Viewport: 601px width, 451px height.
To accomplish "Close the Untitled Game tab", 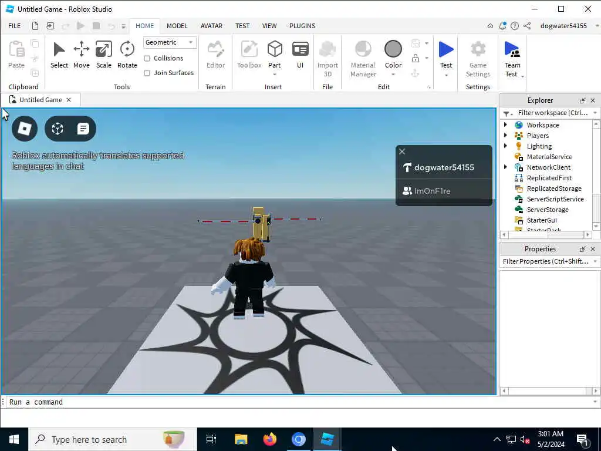I will (x=69, y=100).
